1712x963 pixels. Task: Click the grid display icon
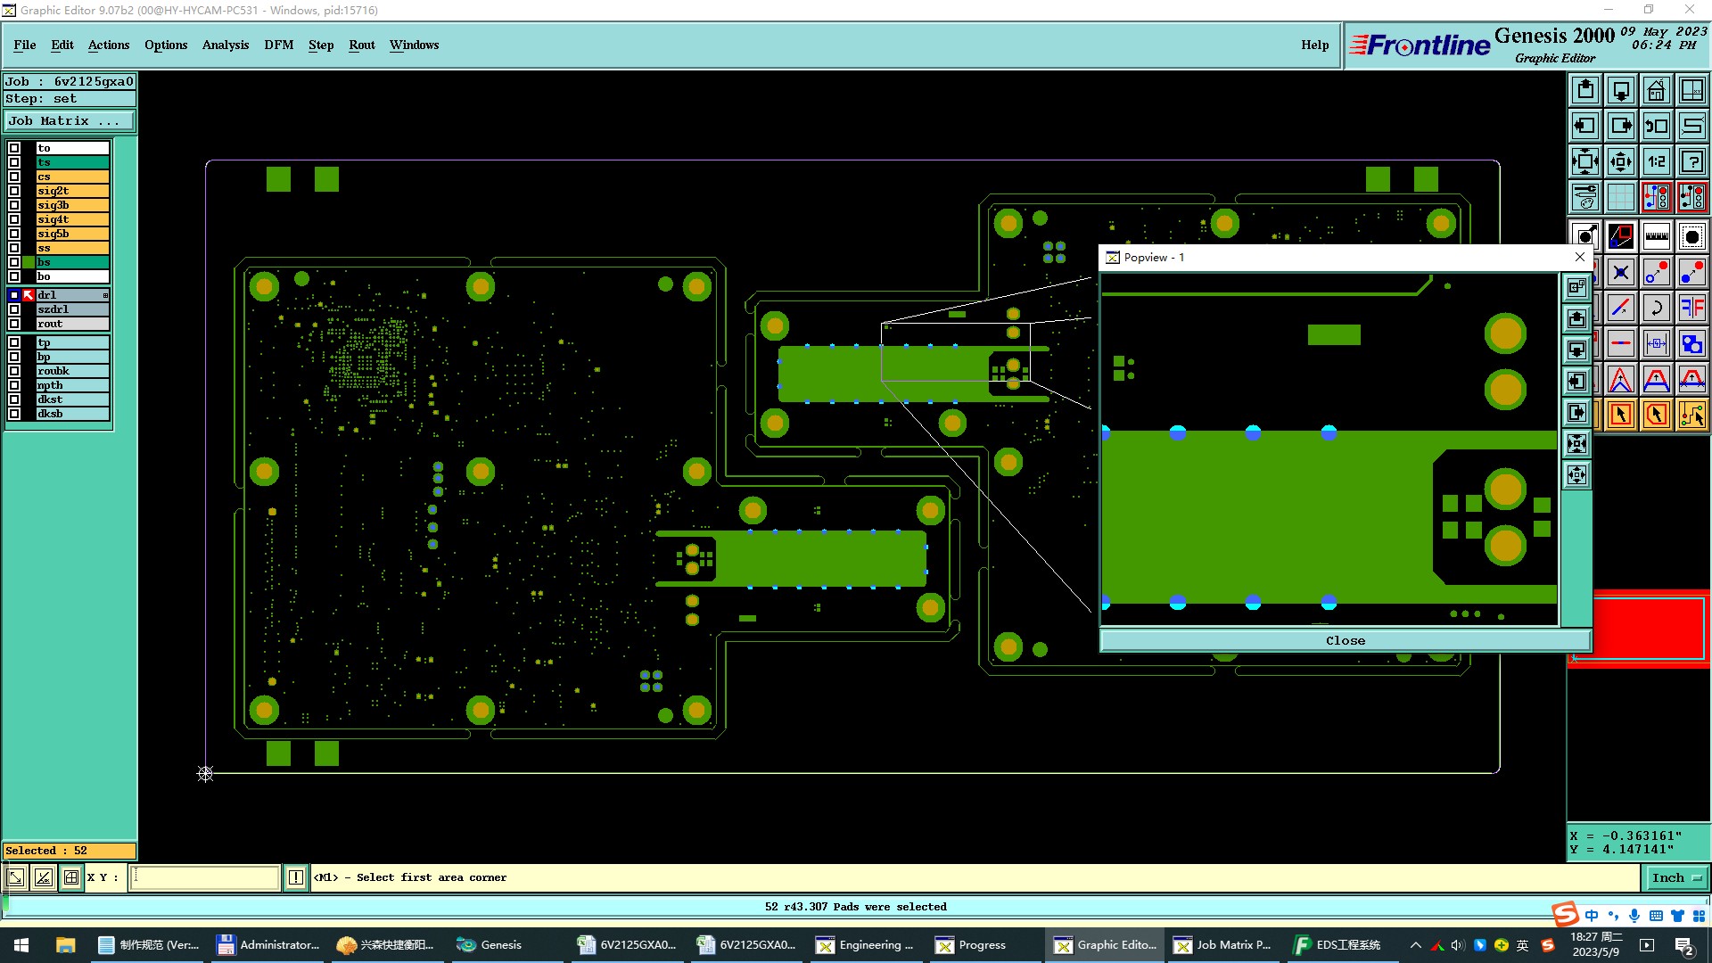(x=1620, y=197)
